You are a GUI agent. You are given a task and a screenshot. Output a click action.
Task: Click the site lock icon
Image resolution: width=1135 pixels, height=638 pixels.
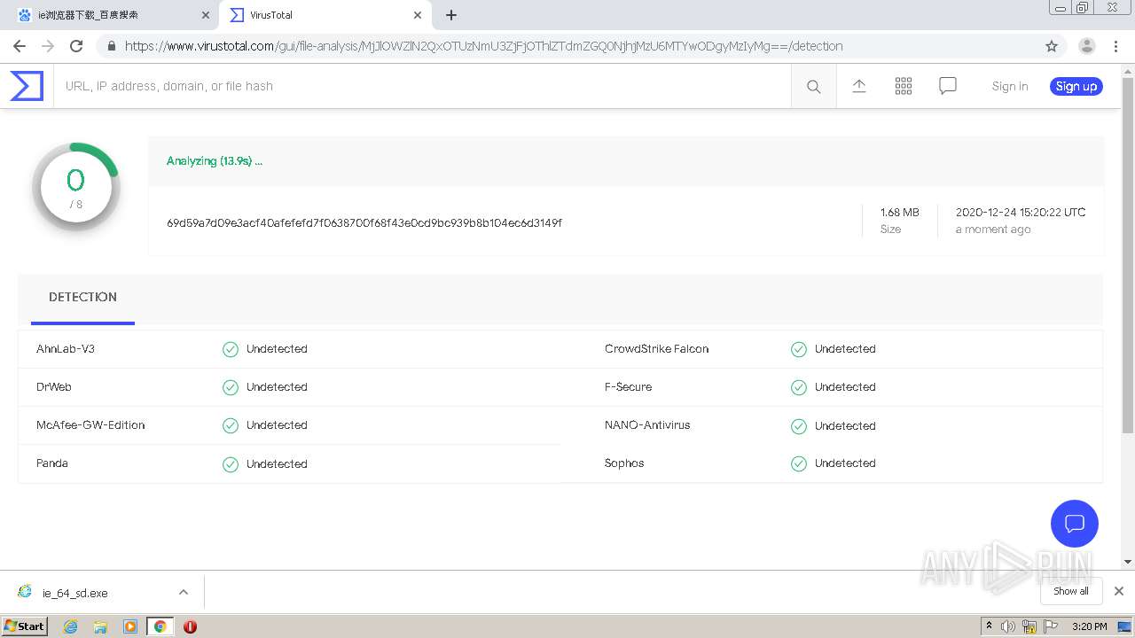(x=111, y=46)
